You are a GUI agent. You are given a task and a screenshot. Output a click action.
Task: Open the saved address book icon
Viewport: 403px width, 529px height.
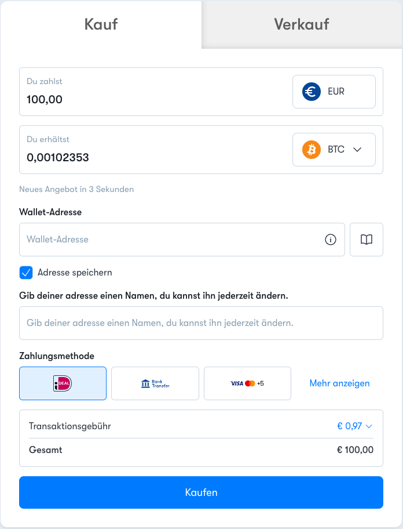367,240
